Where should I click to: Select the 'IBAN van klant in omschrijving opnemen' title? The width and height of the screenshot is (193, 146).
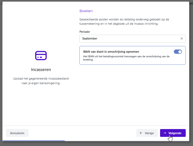[111, 52]
